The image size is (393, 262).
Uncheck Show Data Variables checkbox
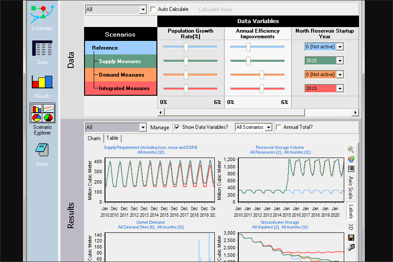(x=177, y=127)
